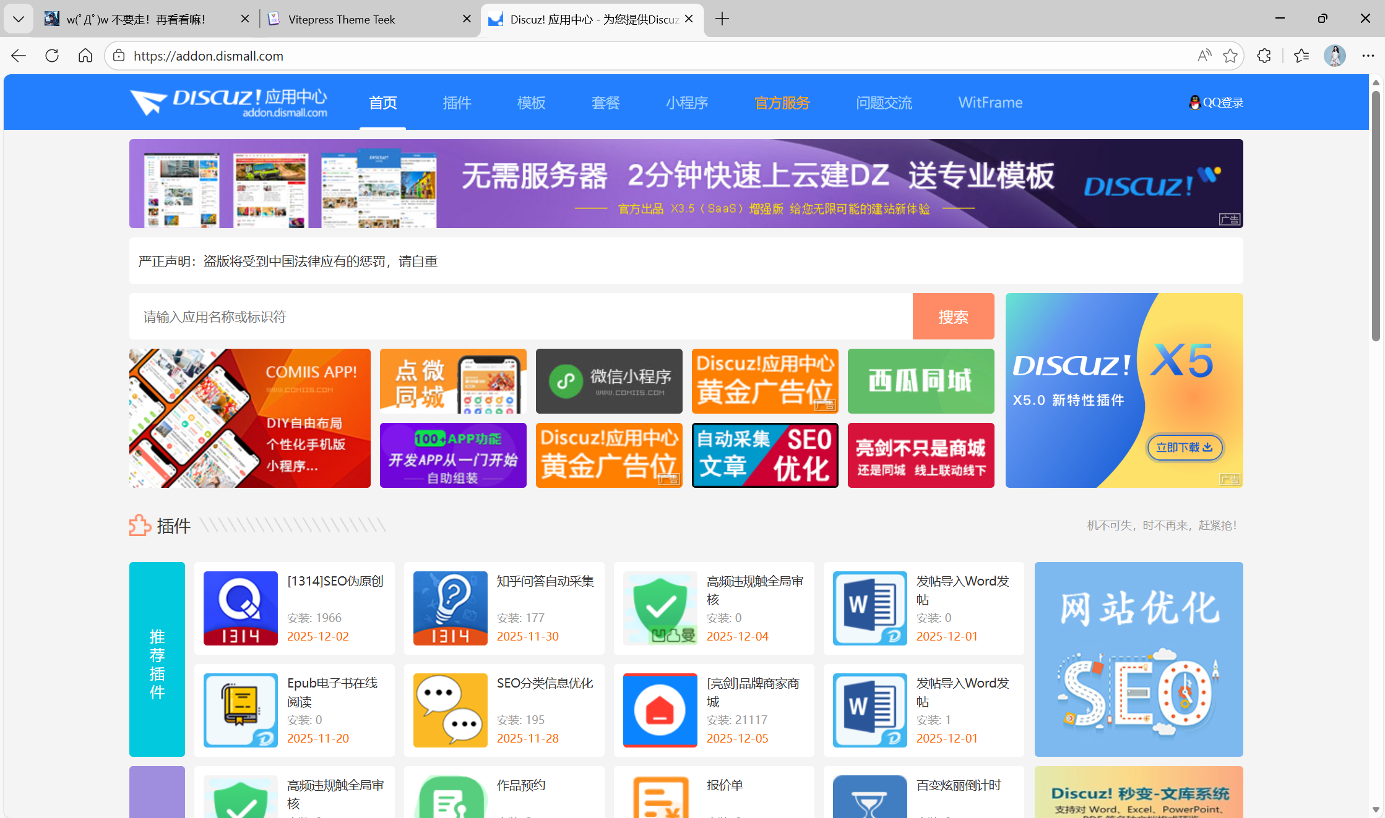Open the [1314]SEO伪原创 plugin icon
The image size is (1385, 818).
pyautogui.click(x=240, y=608)
